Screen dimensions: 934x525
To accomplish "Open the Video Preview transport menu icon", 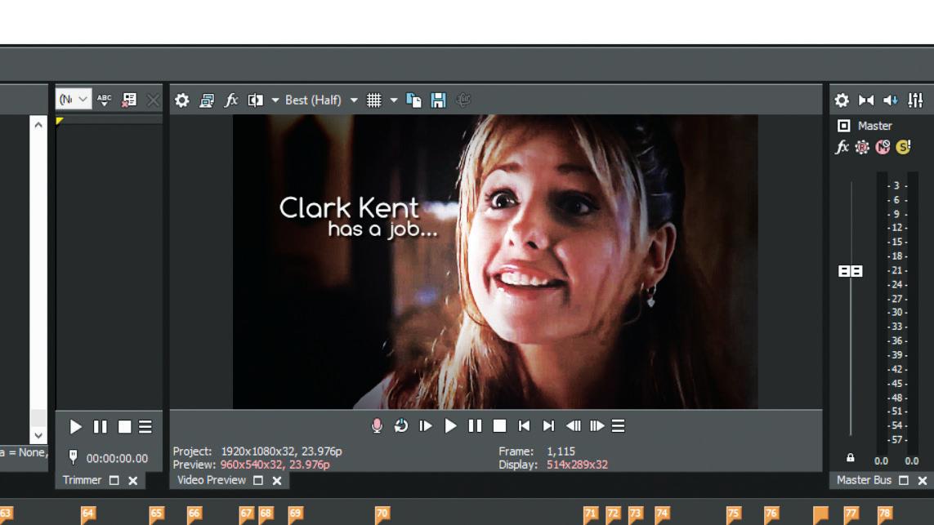I will pos(619,425).
